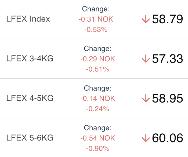Click the down arrow beside 60.06
This screenshot has height=157, width=188.
pos(145,138)
